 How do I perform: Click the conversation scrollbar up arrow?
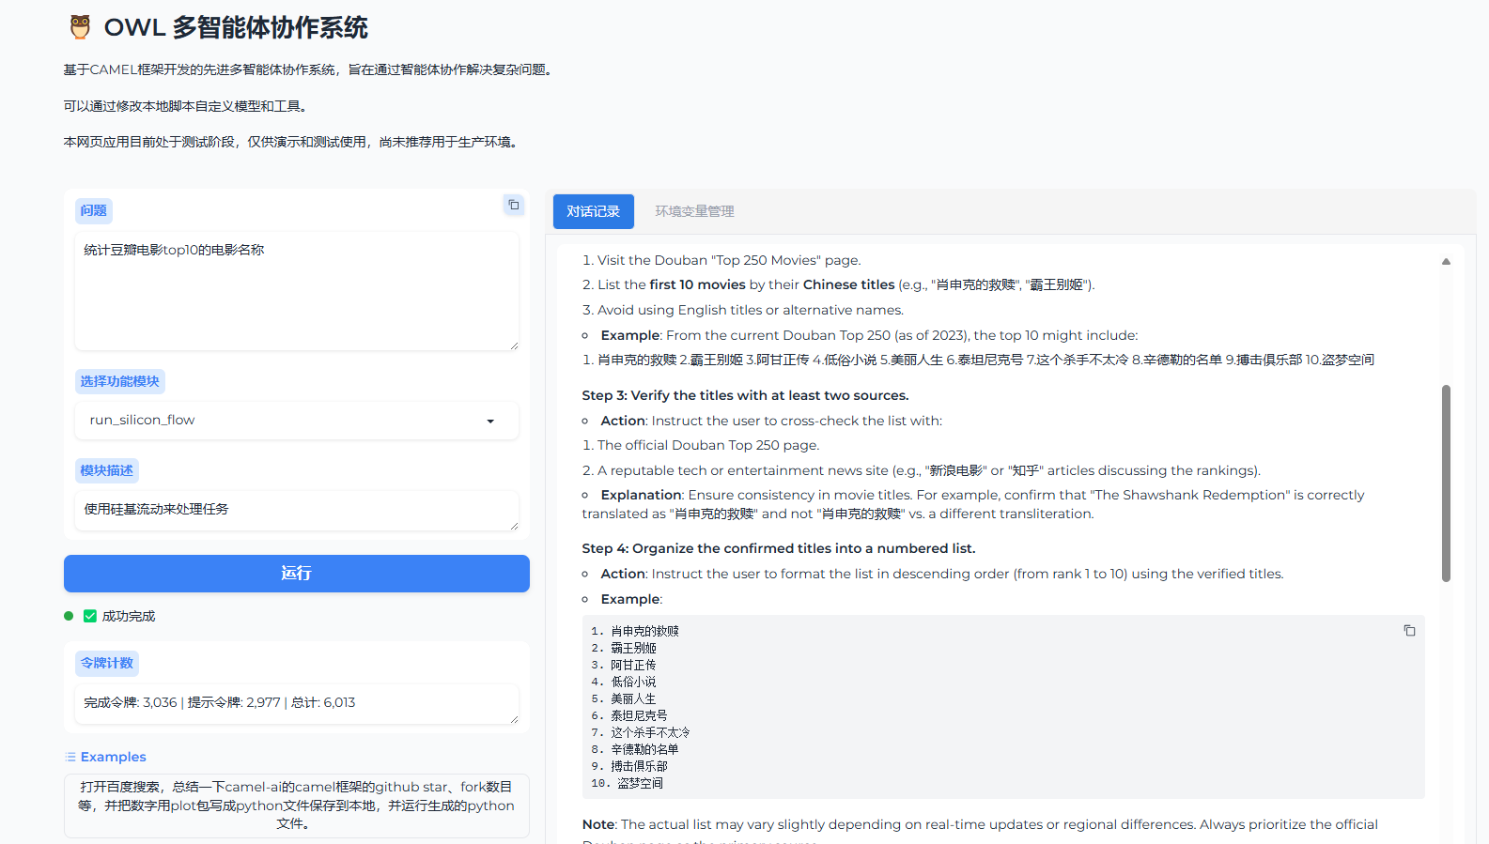[x=1446, y=262]
